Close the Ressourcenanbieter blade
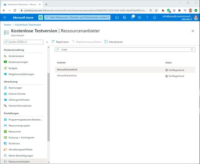This screenshot has height=164, width=200. pos(193,31)
